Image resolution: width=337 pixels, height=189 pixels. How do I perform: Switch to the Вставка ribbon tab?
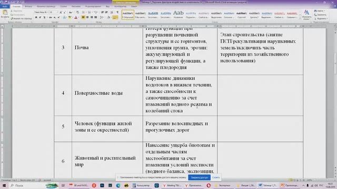[28, 6]
